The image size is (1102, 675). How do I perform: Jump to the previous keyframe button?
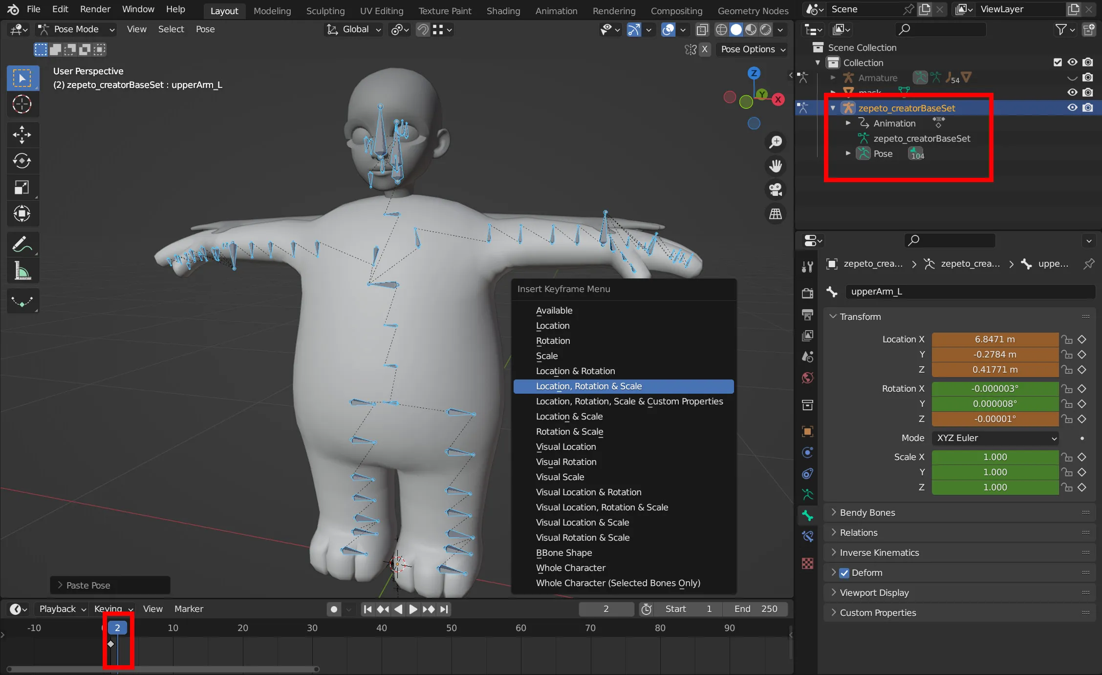pyautogui.click(x=383, y=609)
